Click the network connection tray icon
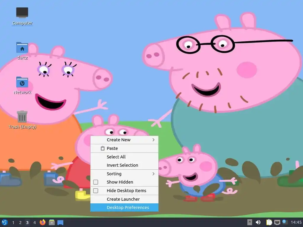This screenshot has height=227, width=303. 277,222
